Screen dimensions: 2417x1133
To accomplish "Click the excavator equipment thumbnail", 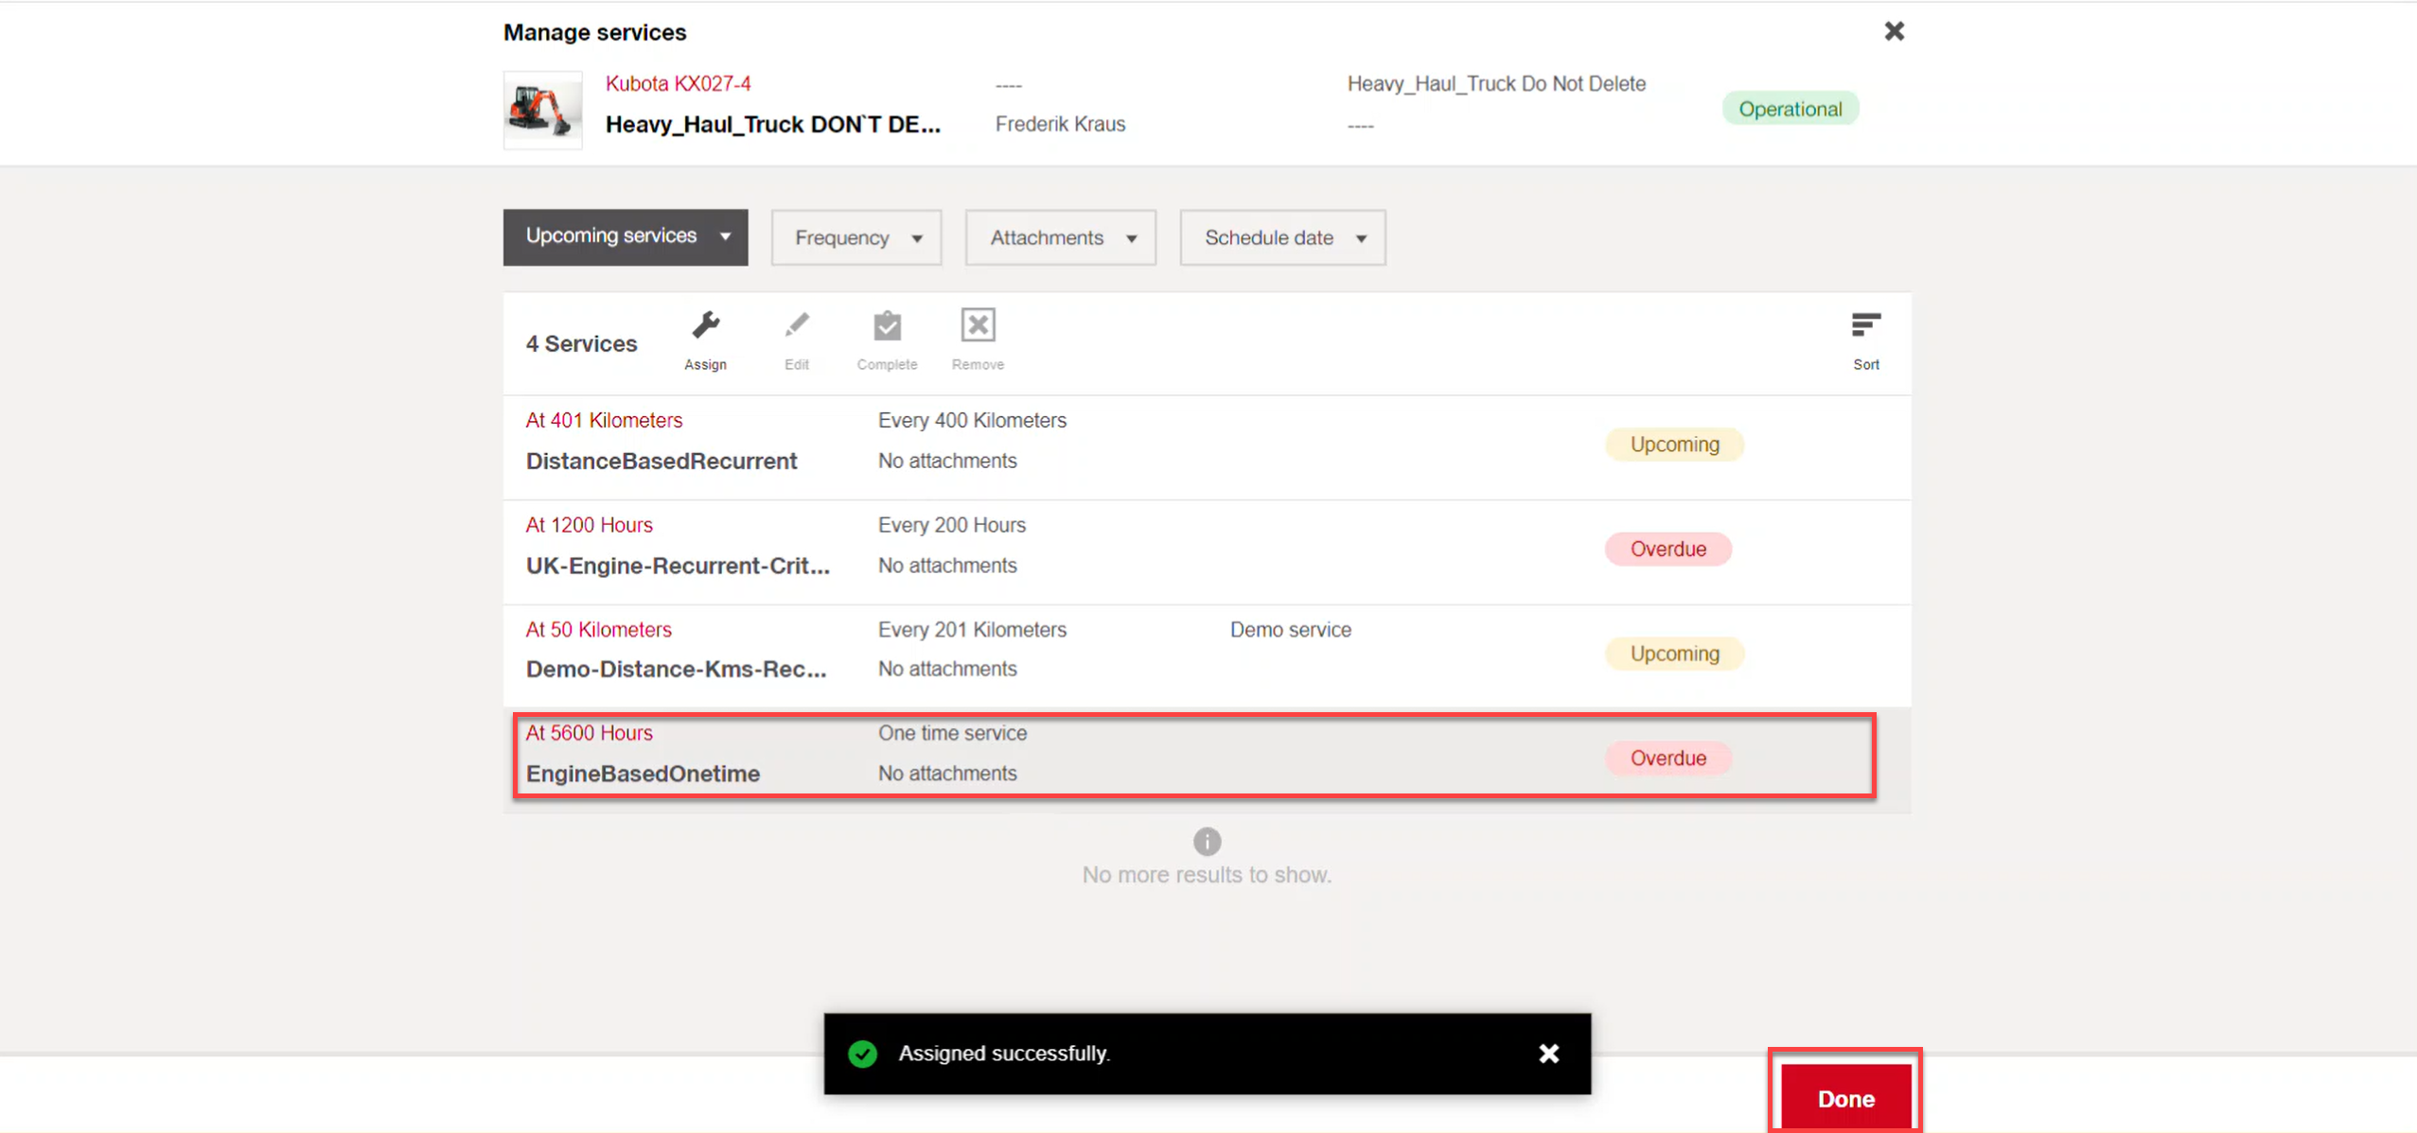I will 542,110.
